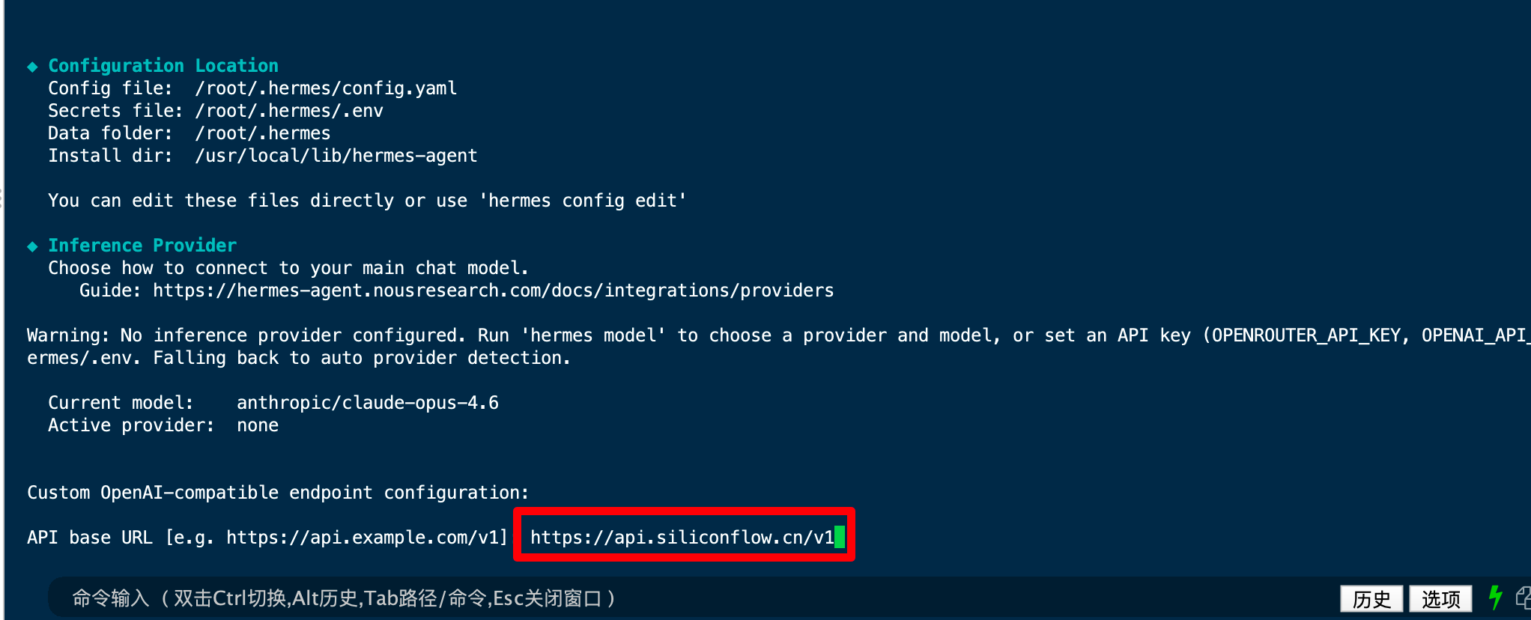Screen dimensions: 1531x620
Task: Click the hermes-agent providers guide URL
Action: (x=494, y=291)
